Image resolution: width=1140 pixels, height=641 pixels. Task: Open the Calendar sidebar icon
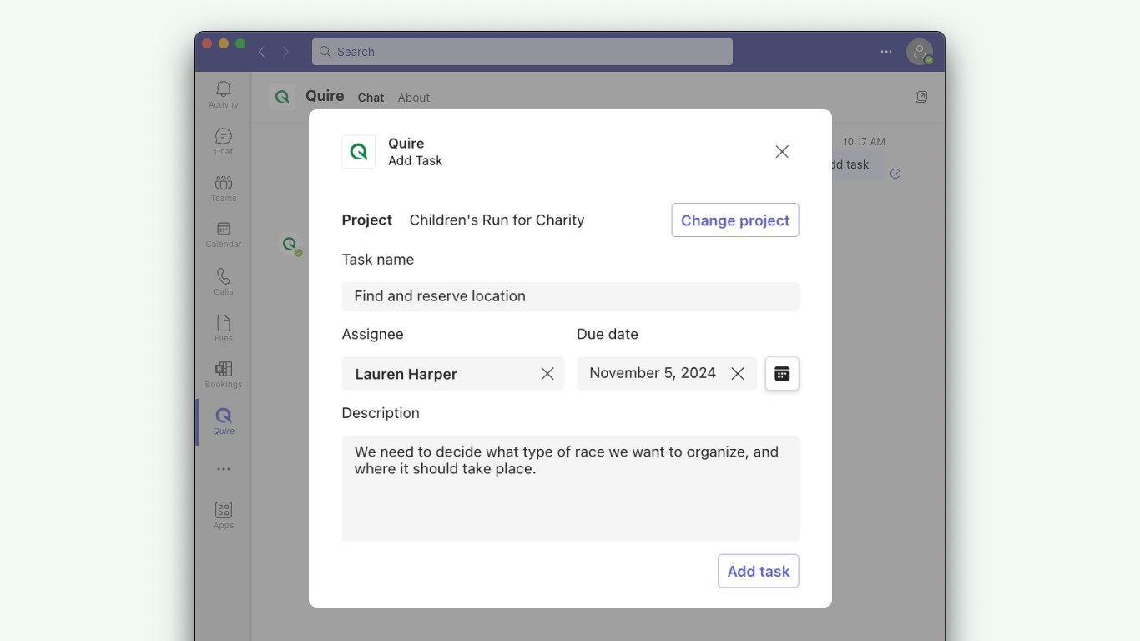pyautogui.click(x=224, y=234)
